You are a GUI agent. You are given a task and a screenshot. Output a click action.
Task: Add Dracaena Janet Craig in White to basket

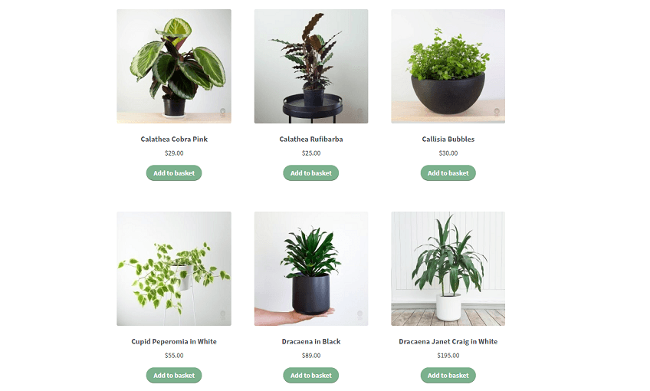(448, 375)
